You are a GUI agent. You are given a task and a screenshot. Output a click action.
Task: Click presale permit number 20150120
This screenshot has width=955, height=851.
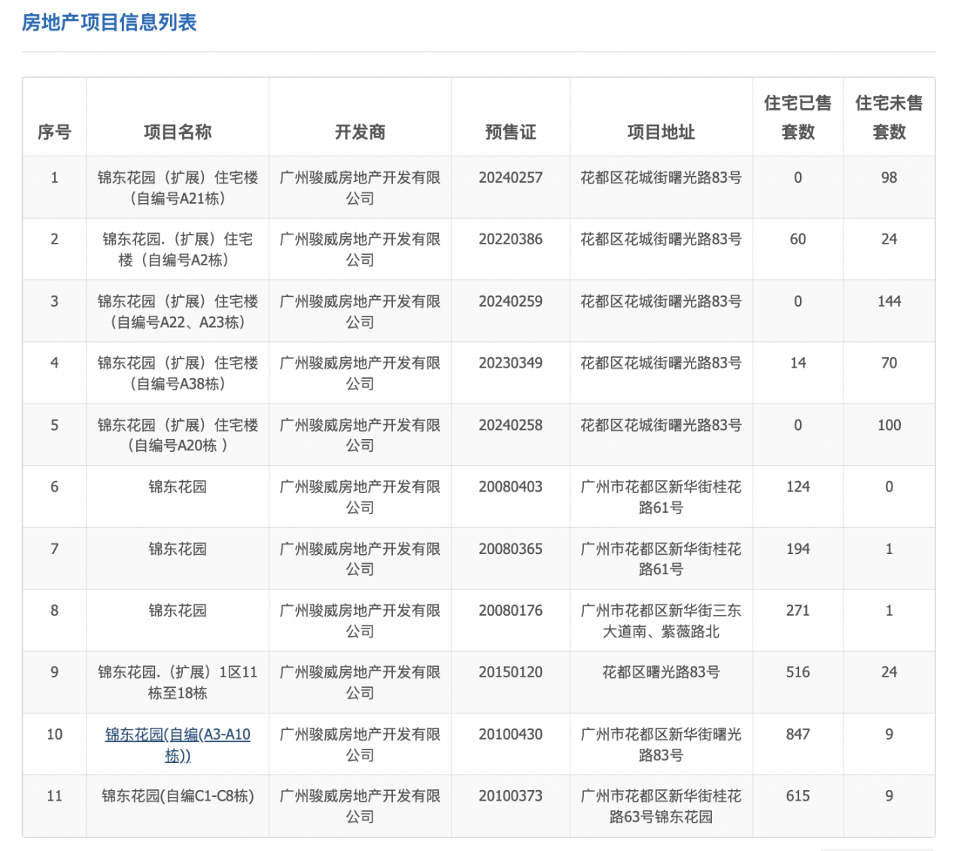[x=510, y=673]
